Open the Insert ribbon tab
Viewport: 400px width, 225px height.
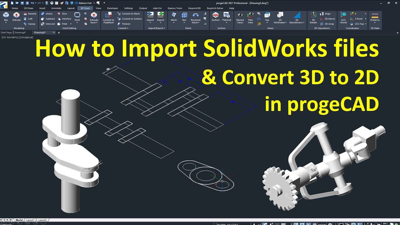point(42,8)
